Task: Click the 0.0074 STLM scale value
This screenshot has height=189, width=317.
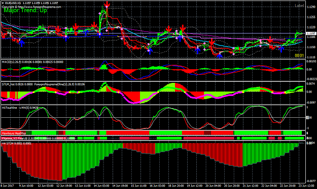Action: point(311,83)
